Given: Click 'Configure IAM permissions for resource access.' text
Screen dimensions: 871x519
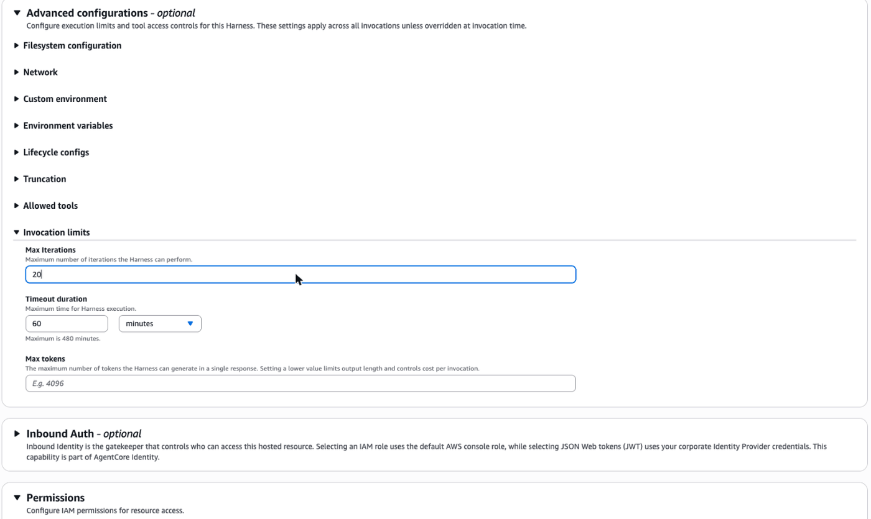Looking at the screenshot, I should 105,510.
